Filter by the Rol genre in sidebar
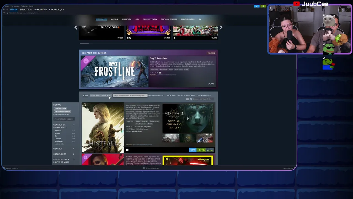Image resolution: width=353 pixels, height=199 pixels. 56,136
